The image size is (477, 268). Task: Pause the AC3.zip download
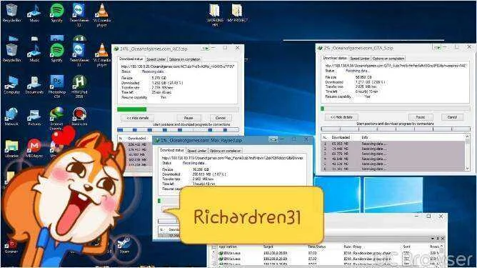click(x=189, y=118)
